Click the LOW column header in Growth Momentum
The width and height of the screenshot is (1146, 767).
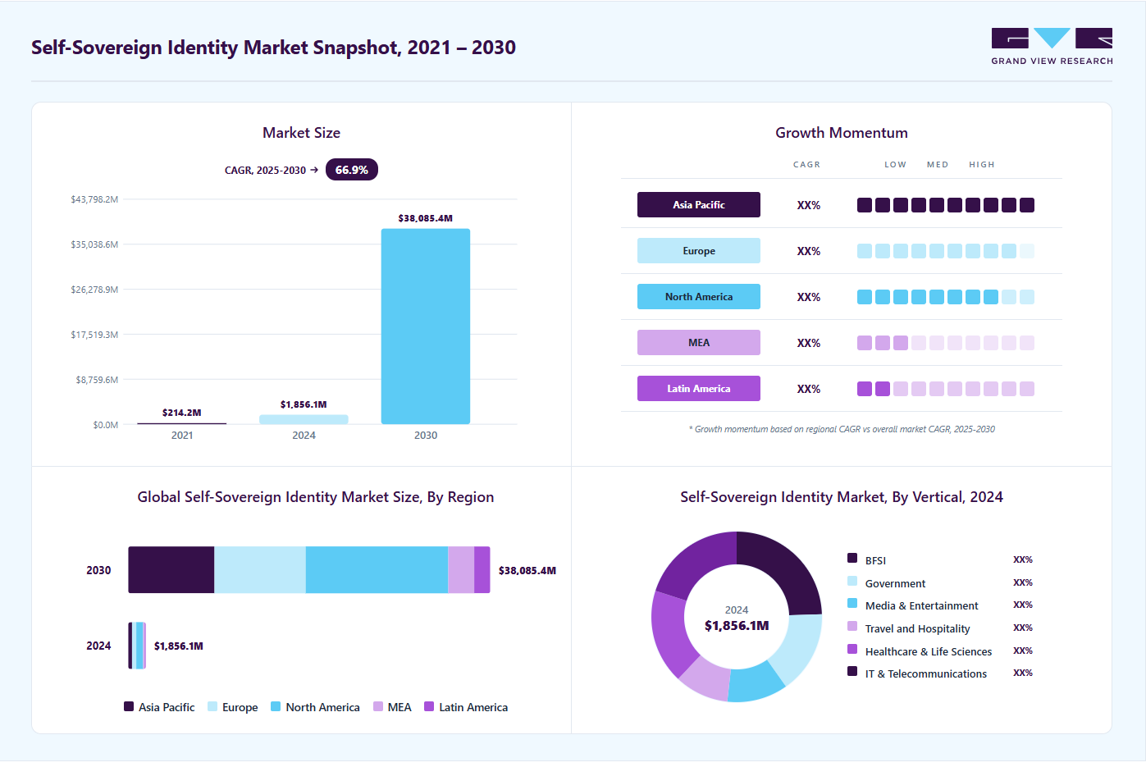895,165
